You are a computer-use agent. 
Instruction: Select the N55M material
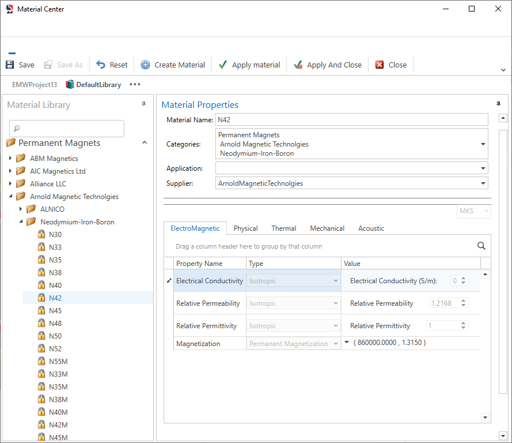[x=58, y=361]
